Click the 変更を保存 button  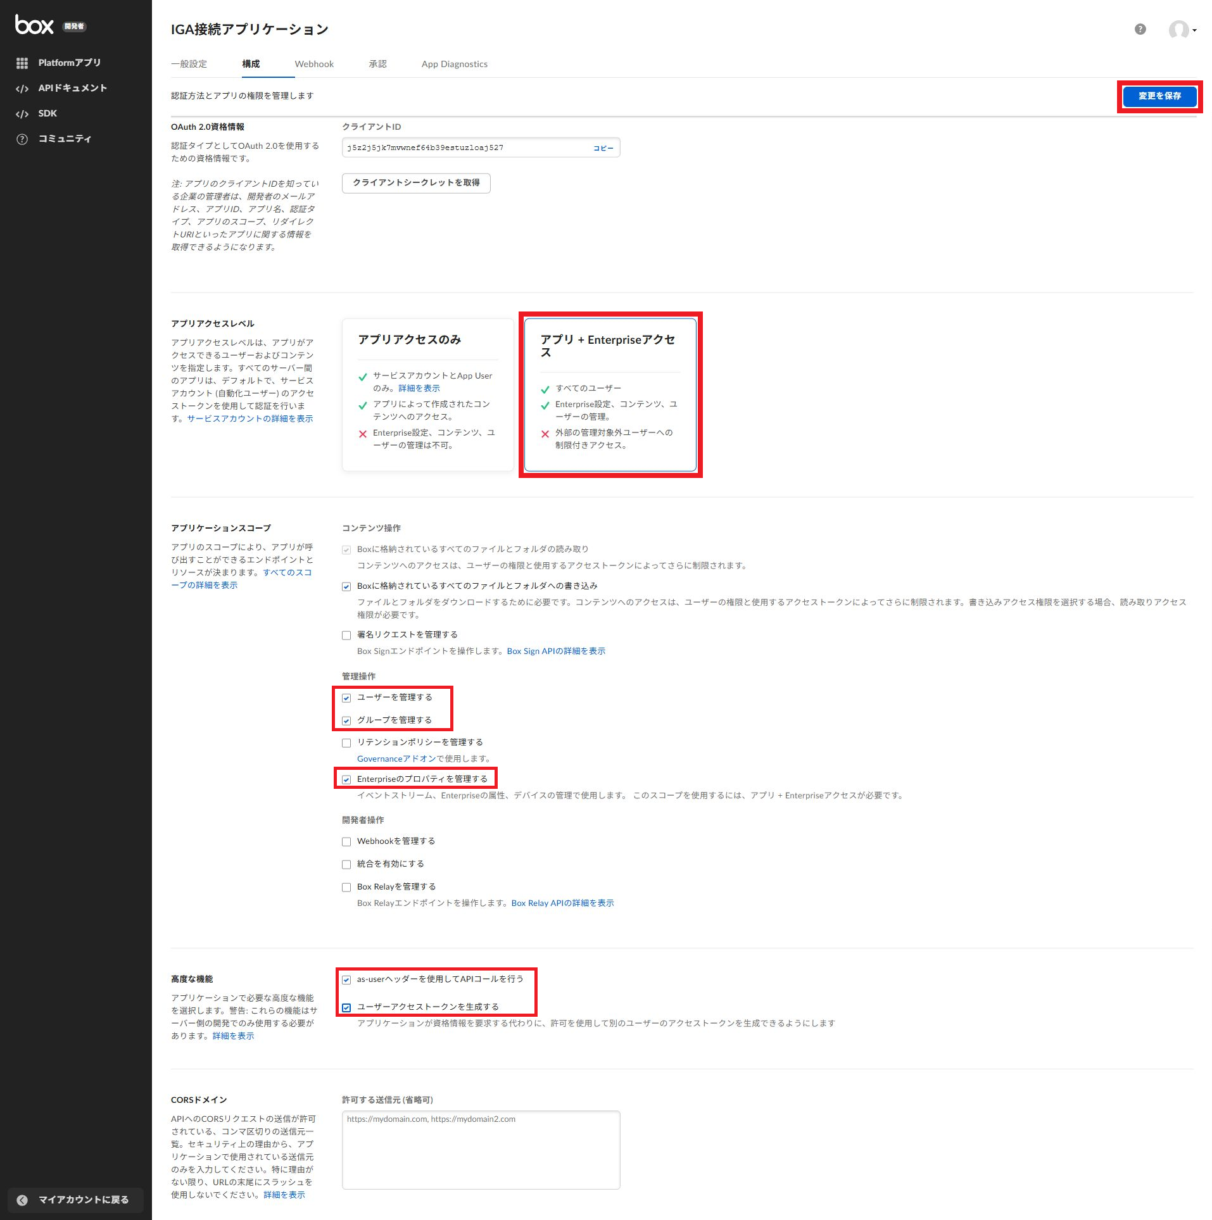[x=1159, y=96]
